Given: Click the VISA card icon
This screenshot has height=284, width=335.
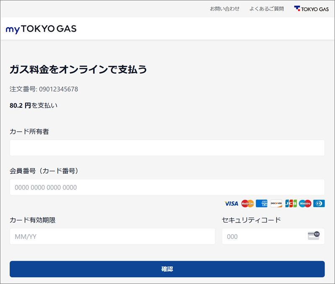Looking at the screenshot, I should 232,204.
